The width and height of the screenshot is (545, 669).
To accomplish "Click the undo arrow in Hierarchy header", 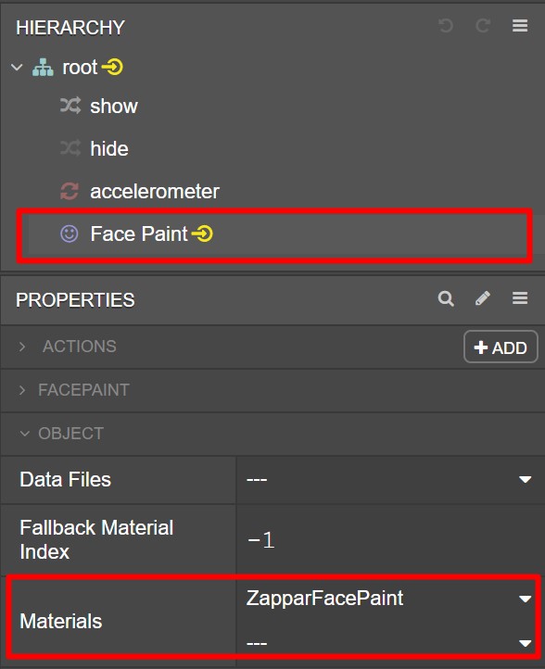I will click(446, 26).
